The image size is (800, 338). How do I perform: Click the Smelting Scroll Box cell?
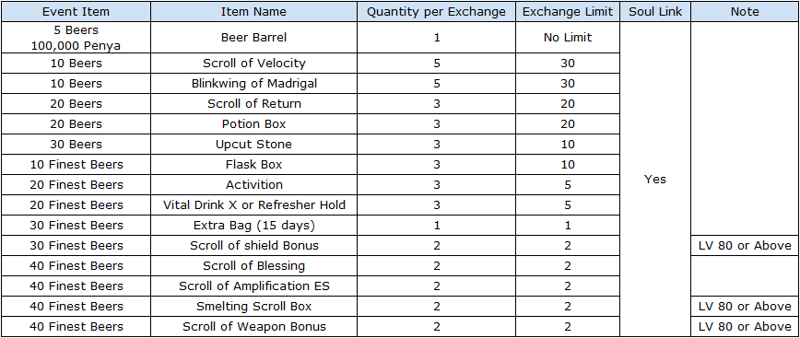pos(253,307)
